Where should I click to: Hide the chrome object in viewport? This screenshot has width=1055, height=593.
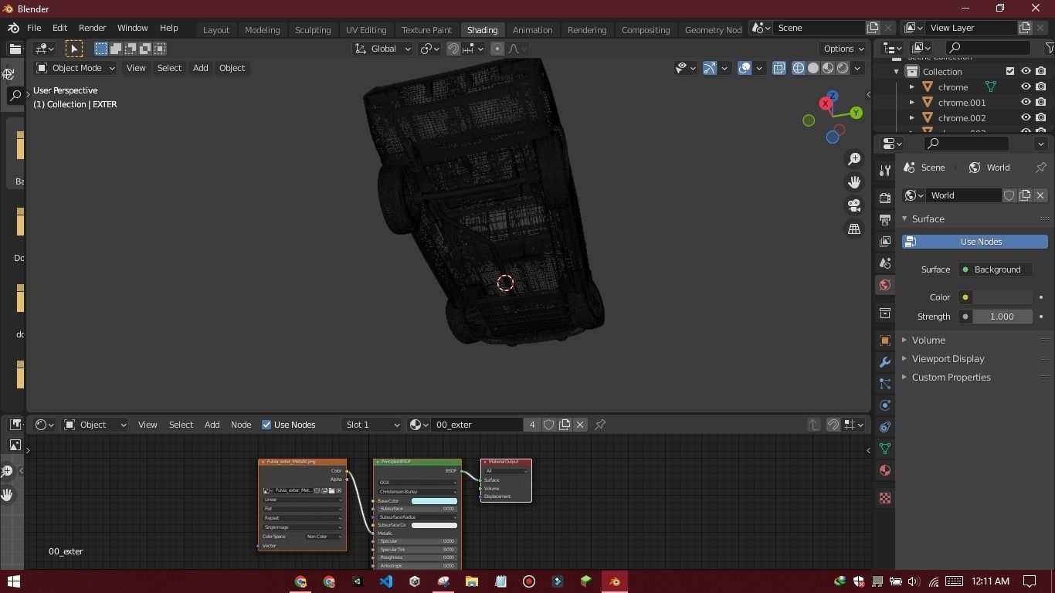coord(1026,87)
